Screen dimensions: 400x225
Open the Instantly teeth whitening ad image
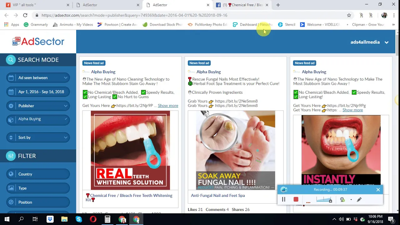coord(341,150)
